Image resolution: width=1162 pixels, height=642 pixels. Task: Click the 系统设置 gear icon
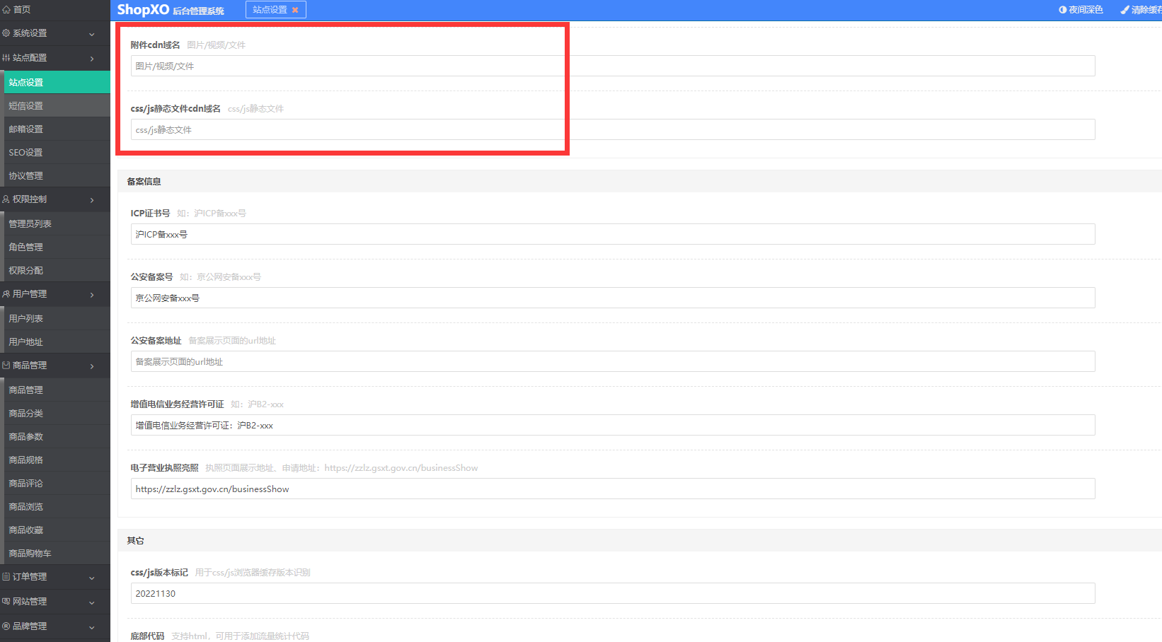point(6,33)
